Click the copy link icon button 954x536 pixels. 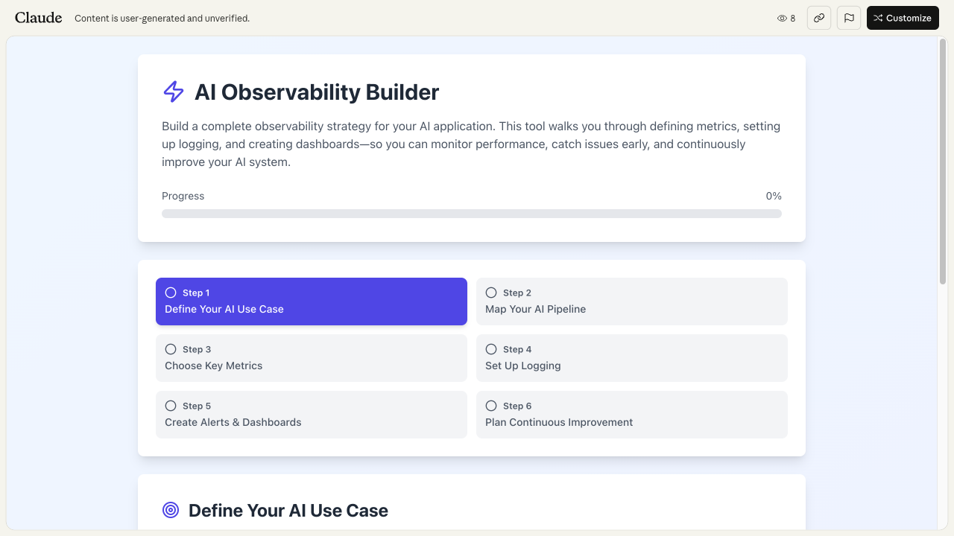click(819, 18)
